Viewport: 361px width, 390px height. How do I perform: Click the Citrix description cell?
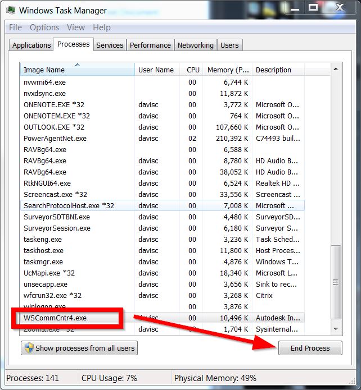coord(264,296)
